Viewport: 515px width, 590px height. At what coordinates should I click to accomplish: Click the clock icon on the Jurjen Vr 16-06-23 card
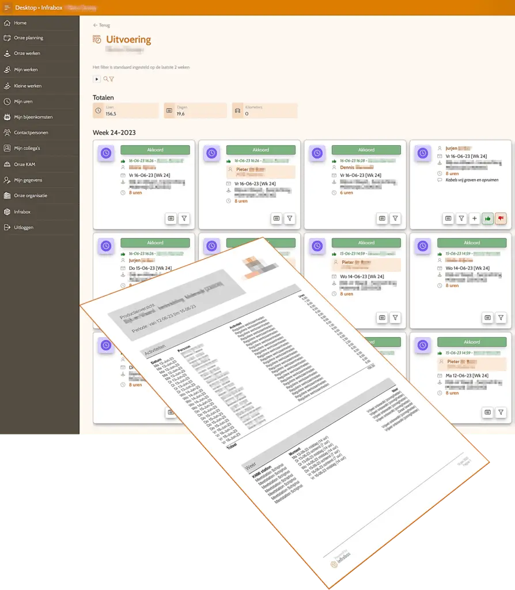(x=423, y=153)
